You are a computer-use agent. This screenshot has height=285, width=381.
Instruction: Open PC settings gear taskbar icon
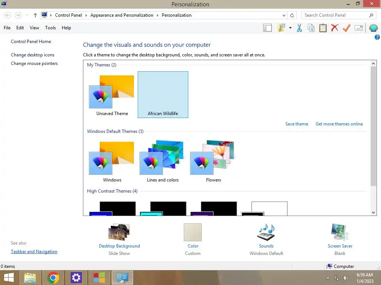point(76,278)
